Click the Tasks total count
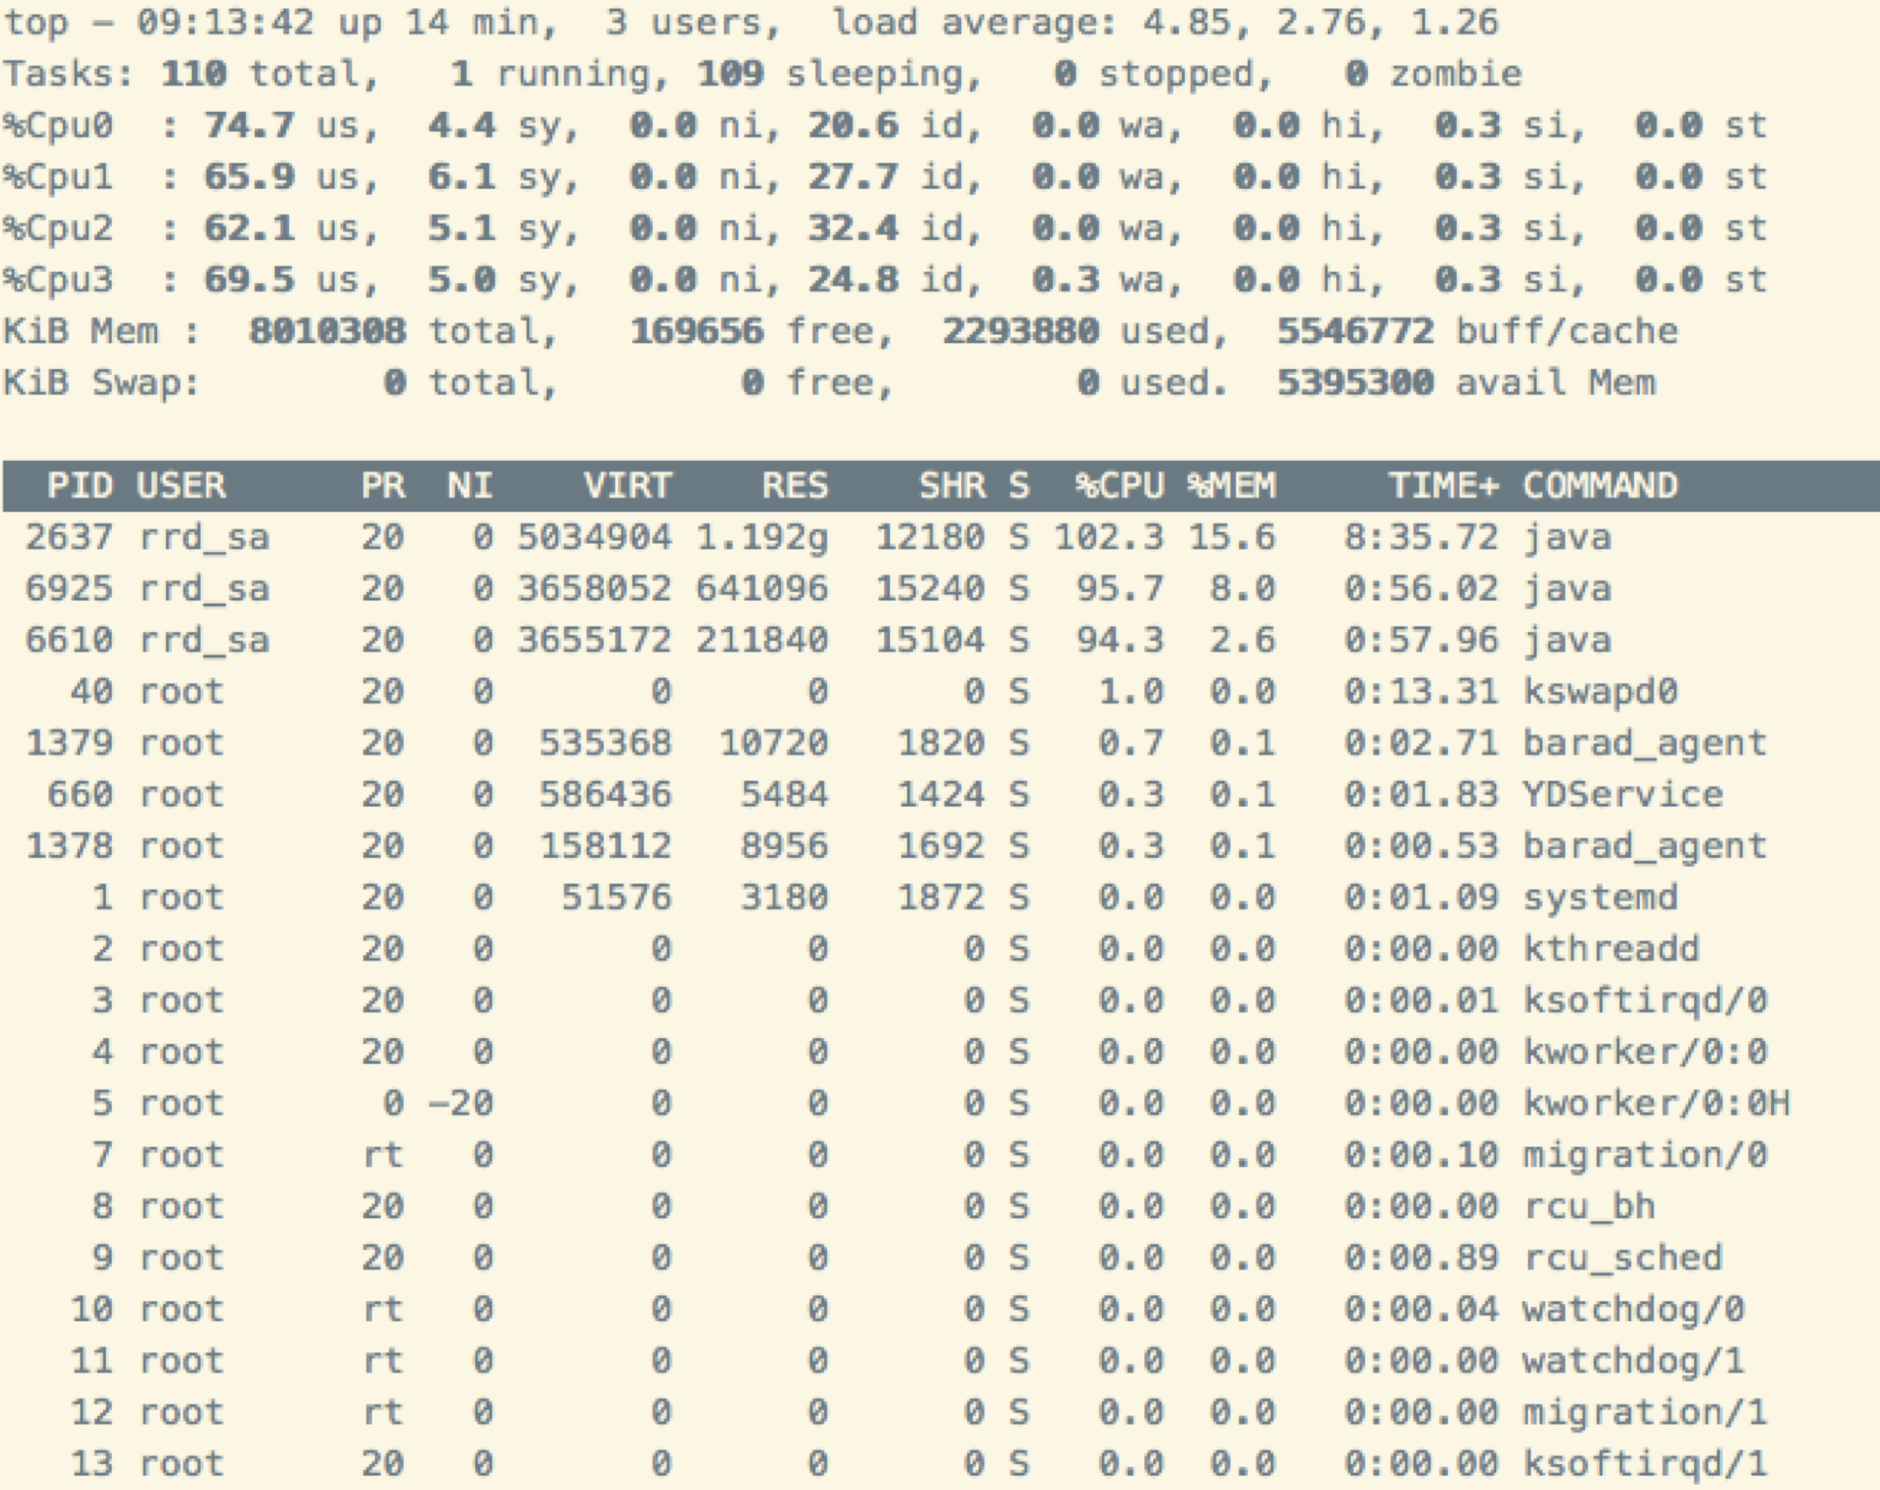The image size is (1880, 1490). 193,74
